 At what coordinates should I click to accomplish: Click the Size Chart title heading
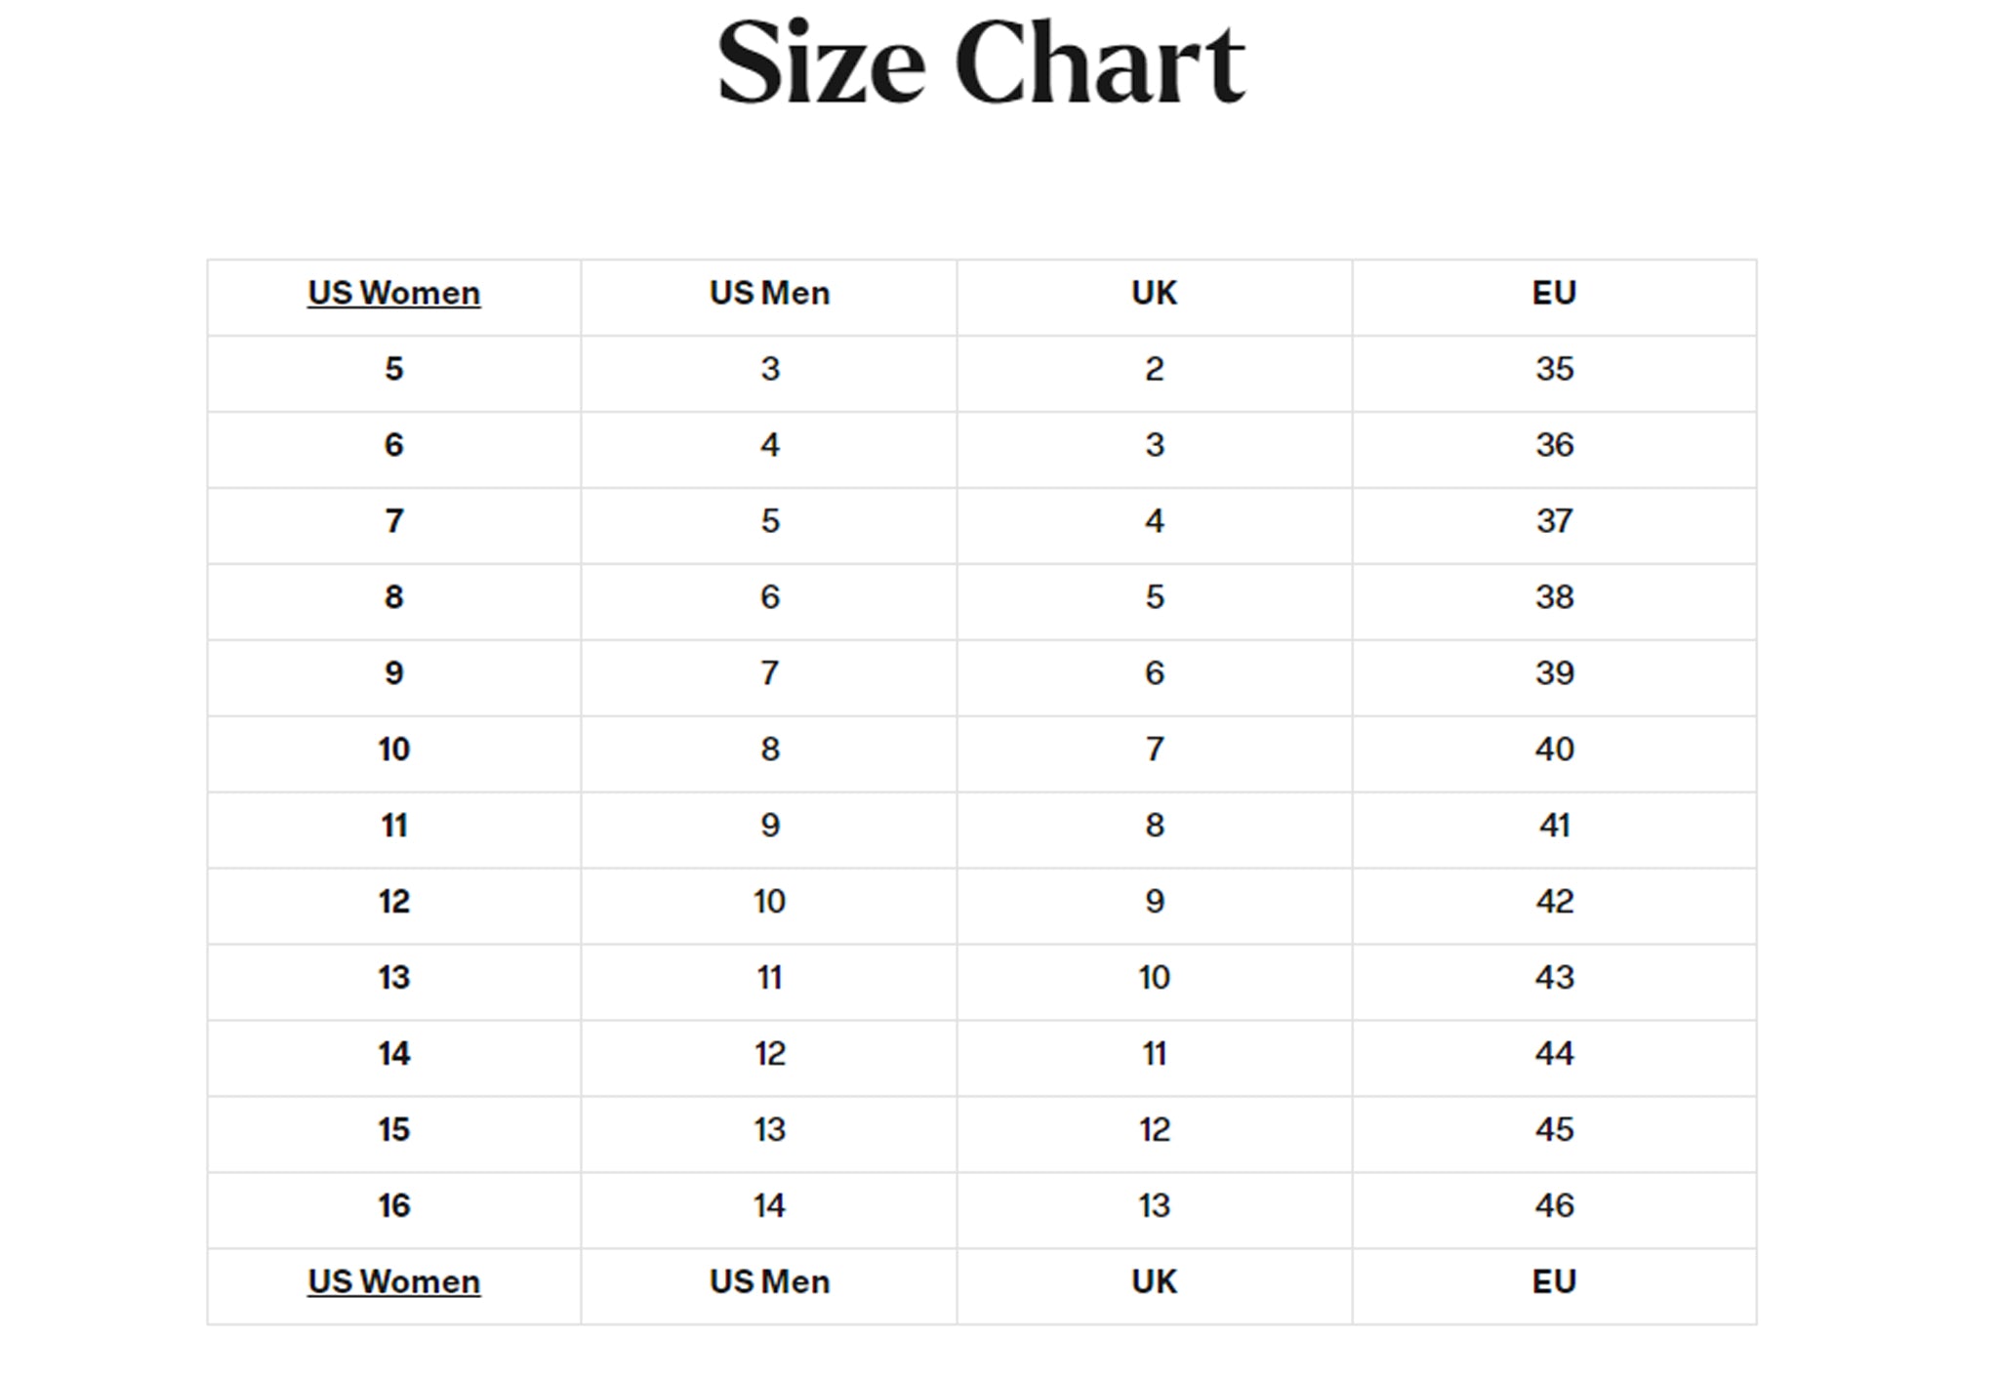[x=981, y=62]
